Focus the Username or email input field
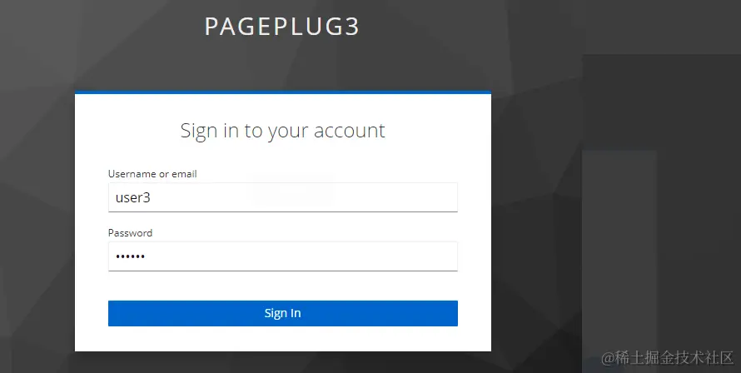The height and width of the screenshot is (373, 741). [x=282, y=197]
